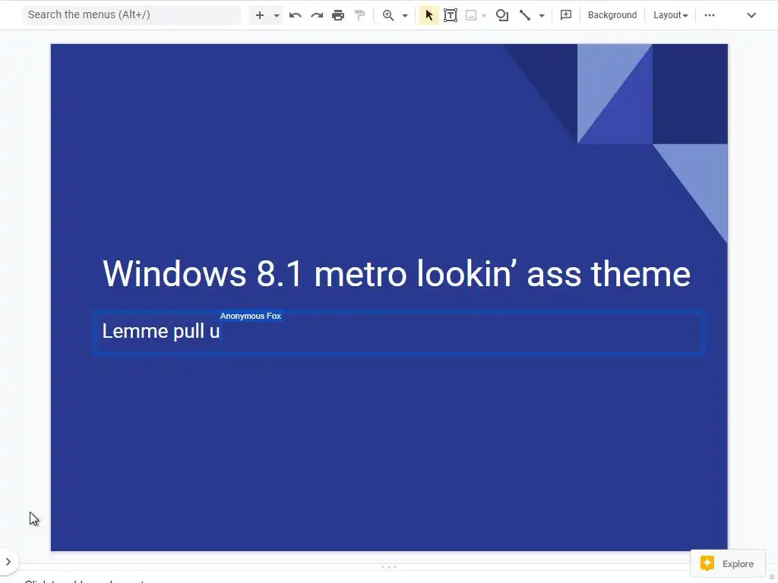778x583 pixels.
Task: Add a comment with the comment icon
Action: point(565,15)
